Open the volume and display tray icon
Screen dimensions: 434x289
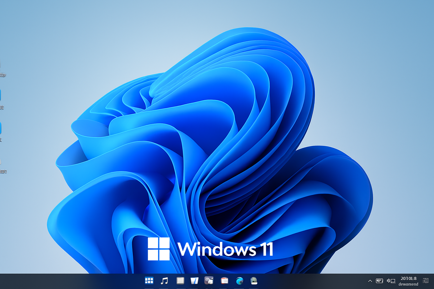coord(391,281)
